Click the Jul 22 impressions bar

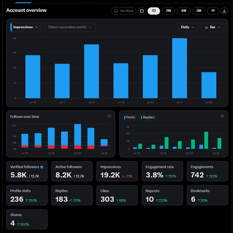pyautogui.click(x=209, y=85)
